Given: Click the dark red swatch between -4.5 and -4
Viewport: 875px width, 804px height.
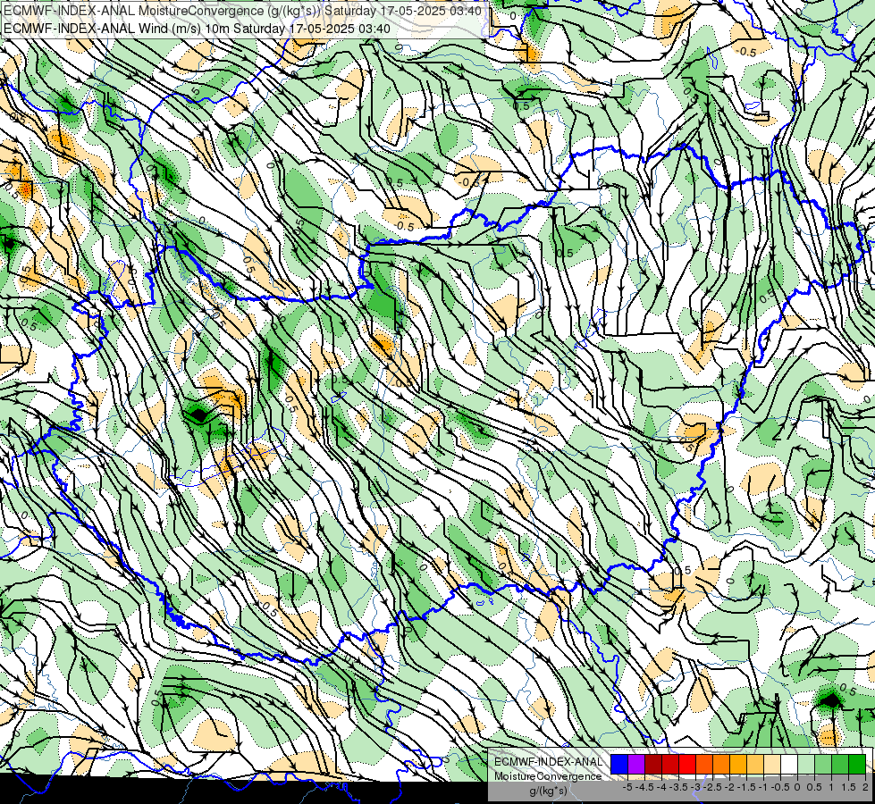Looking at the screenshot, I should tap(653, 765).
